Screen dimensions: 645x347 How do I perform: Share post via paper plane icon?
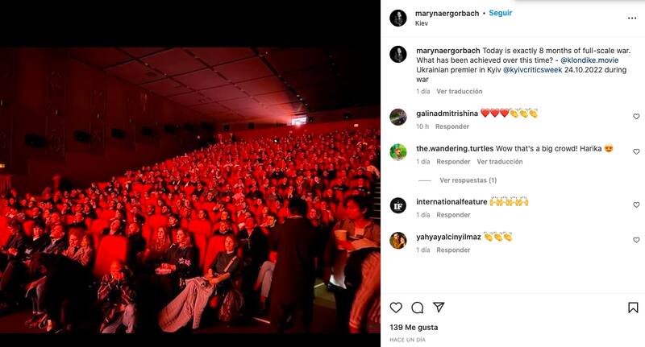pyautogui.click(x=439, y=308)
